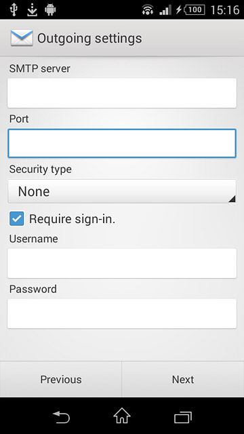Focus the SMTP server field
Image resolution: width=244 pixels, height=434 pixels.
pyautogui.click(x=122, y=93)
